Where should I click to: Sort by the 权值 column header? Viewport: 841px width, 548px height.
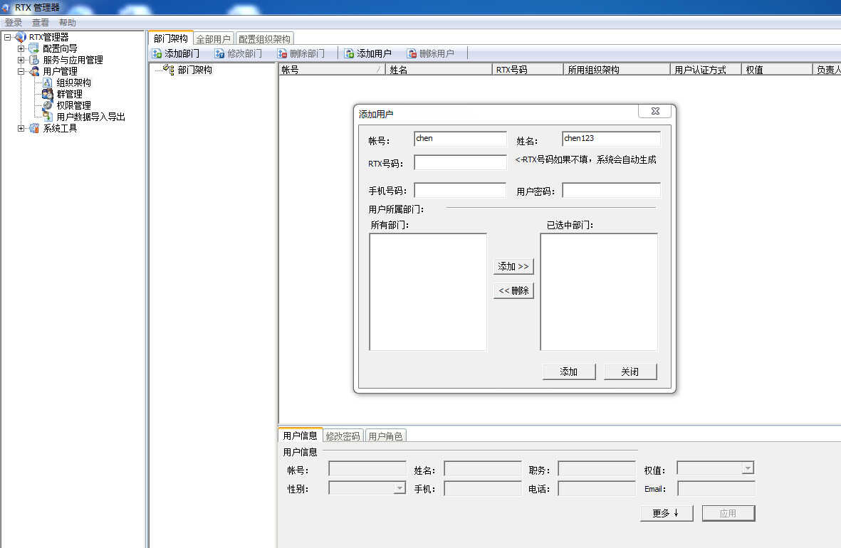point(777,70)
